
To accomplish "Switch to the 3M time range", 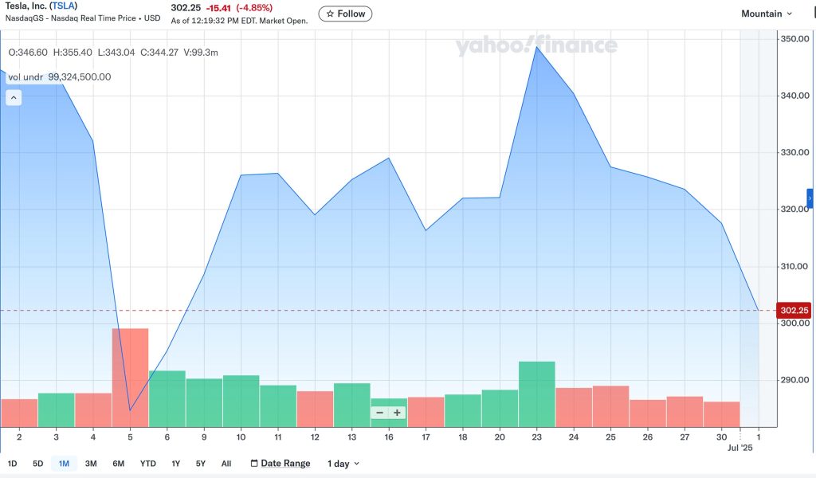I will coord(91,464).
